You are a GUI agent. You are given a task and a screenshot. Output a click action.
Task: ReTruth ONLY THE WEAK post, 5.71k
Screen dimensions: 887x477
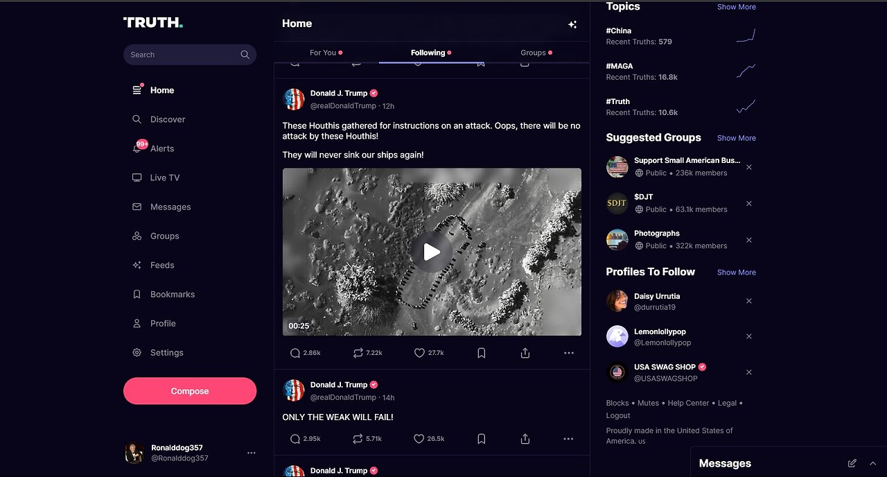(367, 439)
